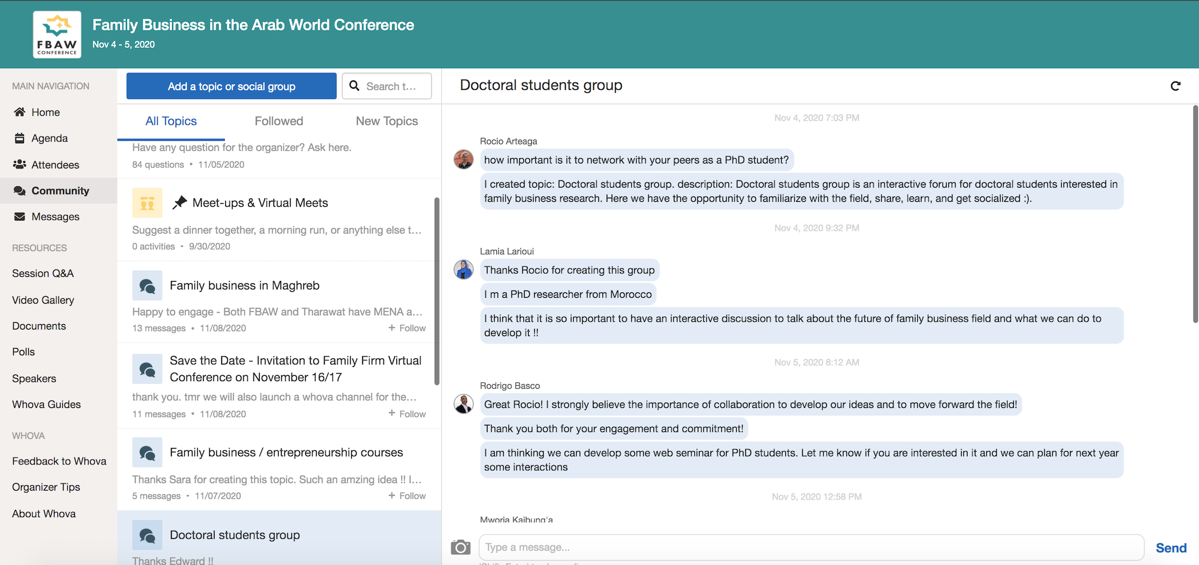
Task: Switch to the Followed tab
Action: pos(279,121)
